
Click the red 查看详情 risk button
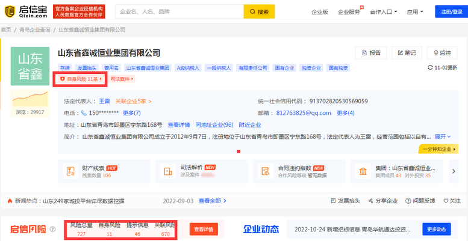click(204, 230)
